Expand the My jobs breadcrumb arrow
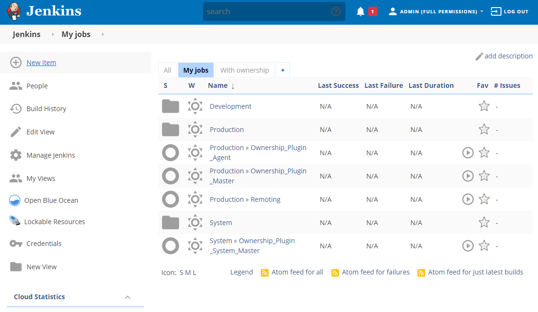The width and height of the screenshot is (538, 312). 102,34
